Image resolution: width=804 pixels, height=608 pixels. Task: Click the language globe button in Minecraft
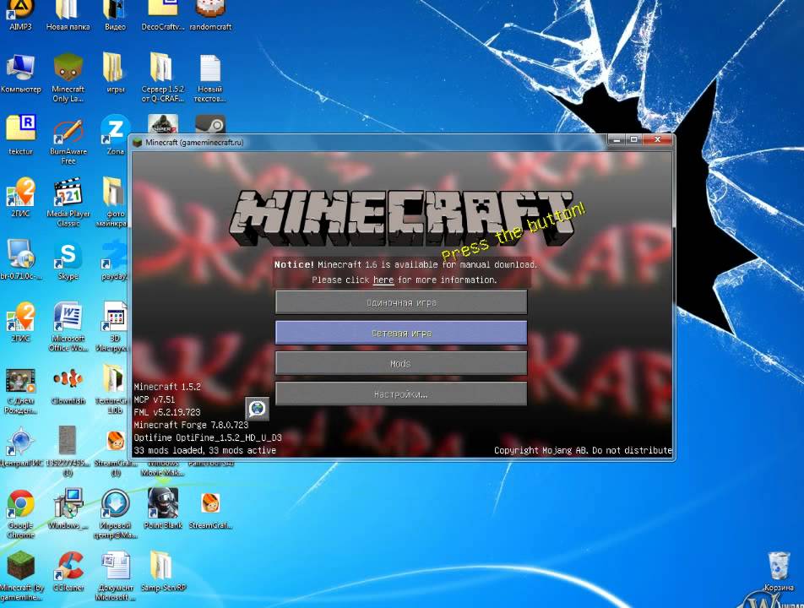pyautogui.click(x=257, y=409)
